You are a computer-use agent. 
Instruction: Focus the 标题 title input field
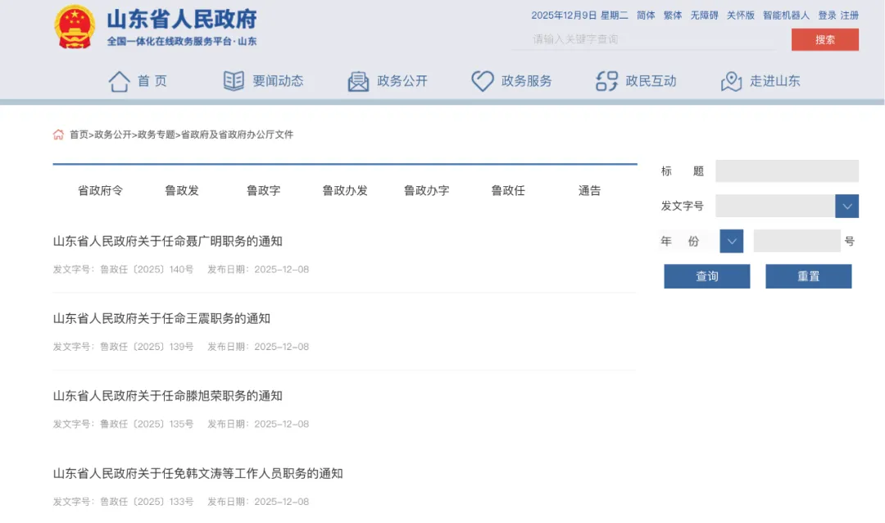click(x=786, y=171)
